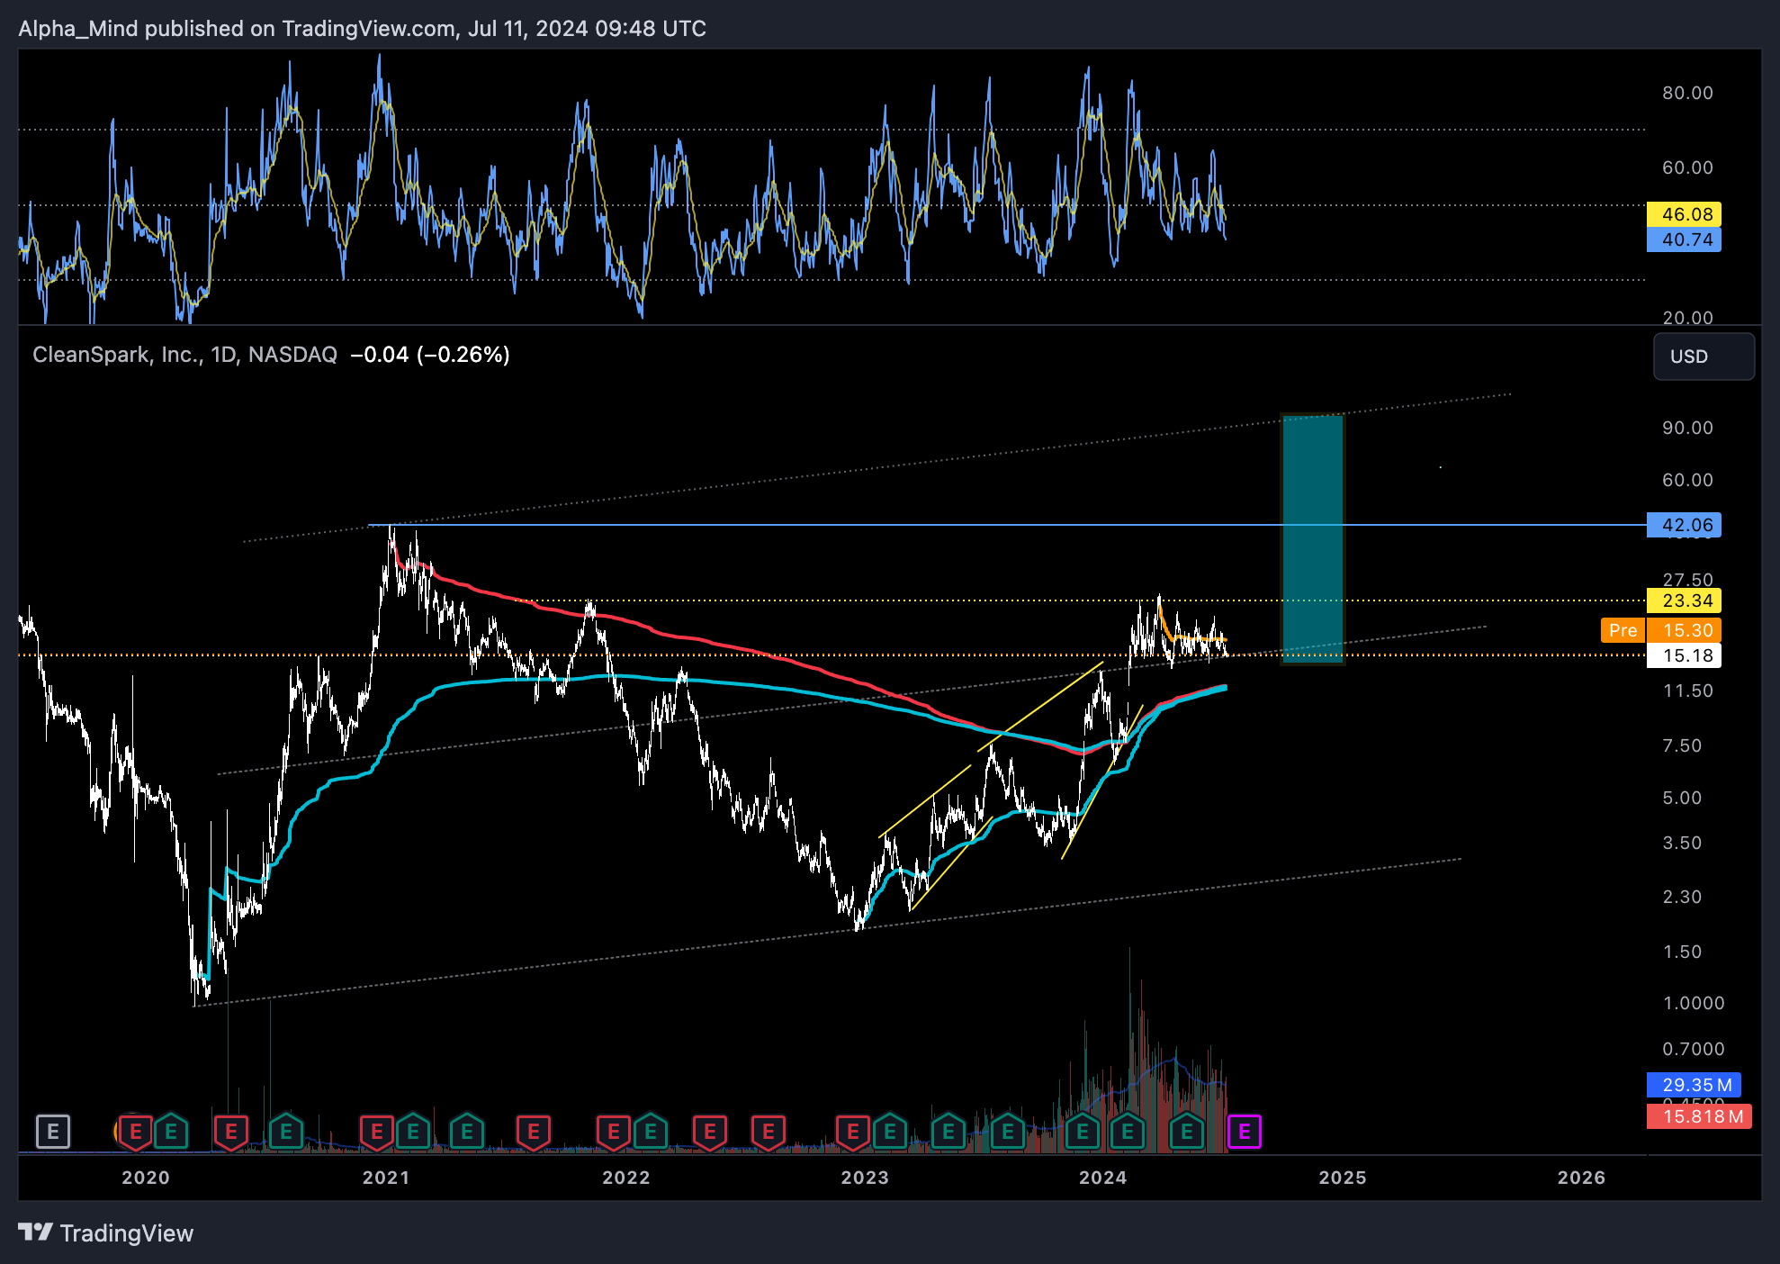Click the red earnings marker above the 2021 label
This screenshot has width=1780, height=1264.
(376, 1132)
